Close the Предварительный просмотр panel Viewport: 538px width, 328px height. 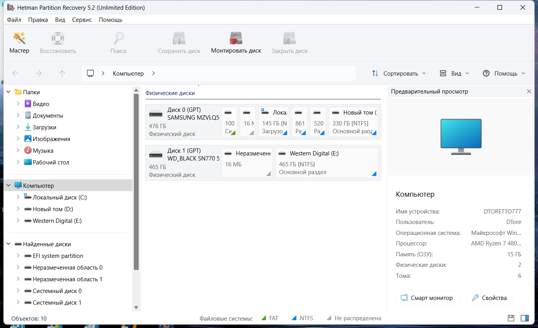(529, 92)
